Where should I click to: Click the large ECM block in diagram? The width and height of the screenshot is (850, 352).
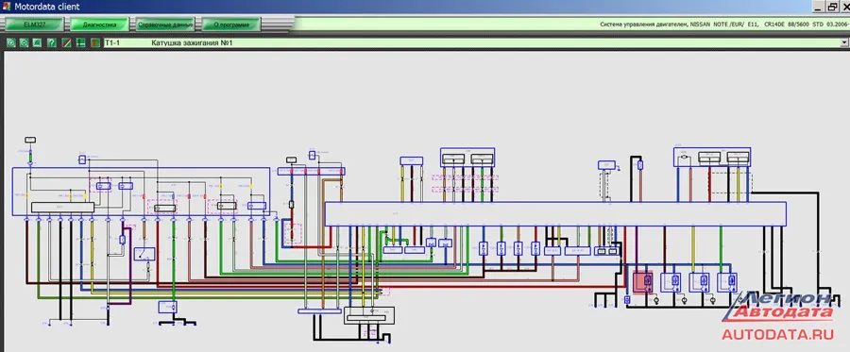pyautogui.click(x=555, y=214)
